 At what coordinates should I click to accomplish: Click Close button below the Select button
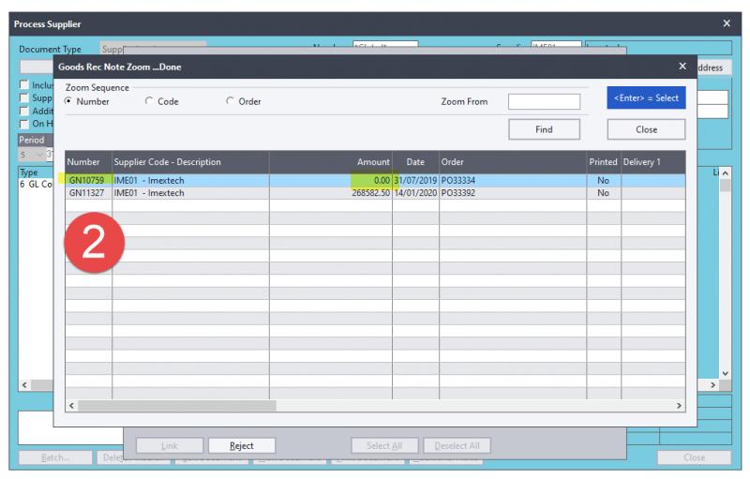click(646, 129)
